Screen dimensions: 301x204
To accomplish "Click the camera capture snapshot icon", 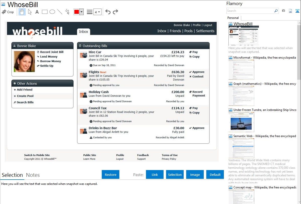I will [283, 11].
